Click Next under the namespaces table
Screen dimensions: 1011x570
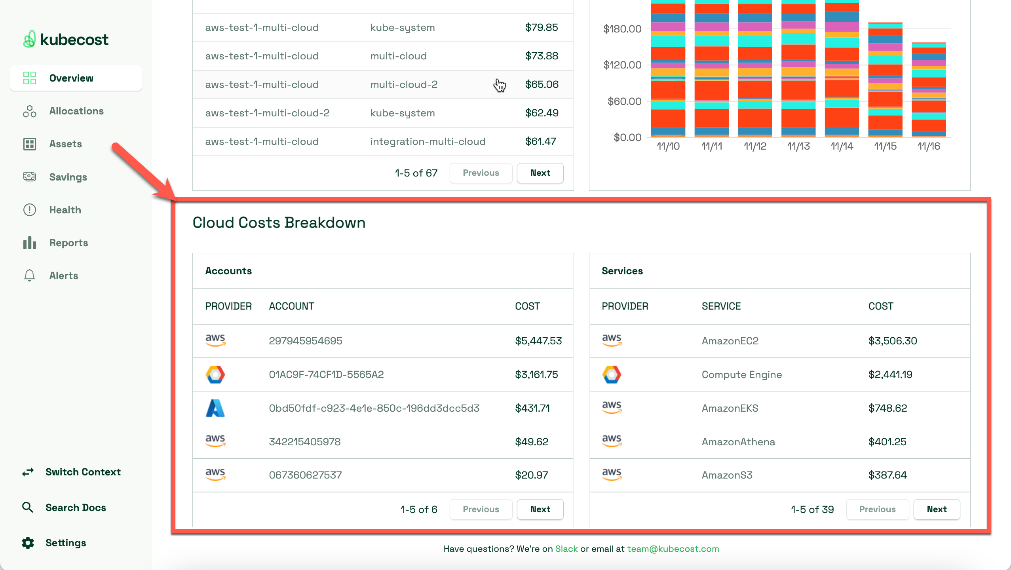540,173
